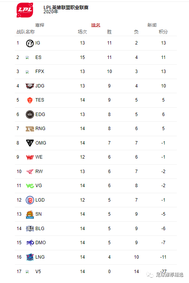Click the red LPL league logo
This screenshot has height=283, width=189.
point(25,10)
